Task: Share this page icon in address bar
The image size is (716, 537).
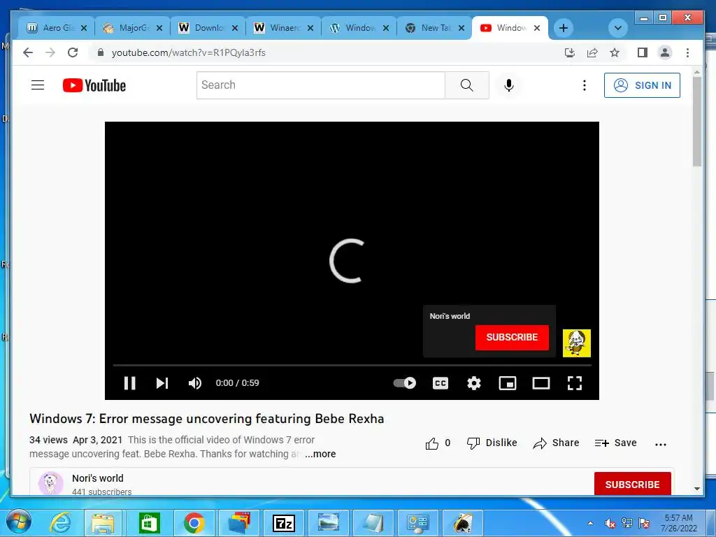Action: tap(592, 52)
